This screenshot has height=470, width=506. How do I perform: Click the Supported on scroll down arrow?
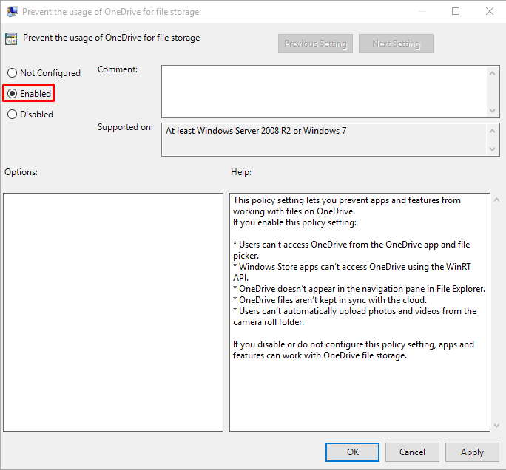pyautogui.click(x=493, y=149)
